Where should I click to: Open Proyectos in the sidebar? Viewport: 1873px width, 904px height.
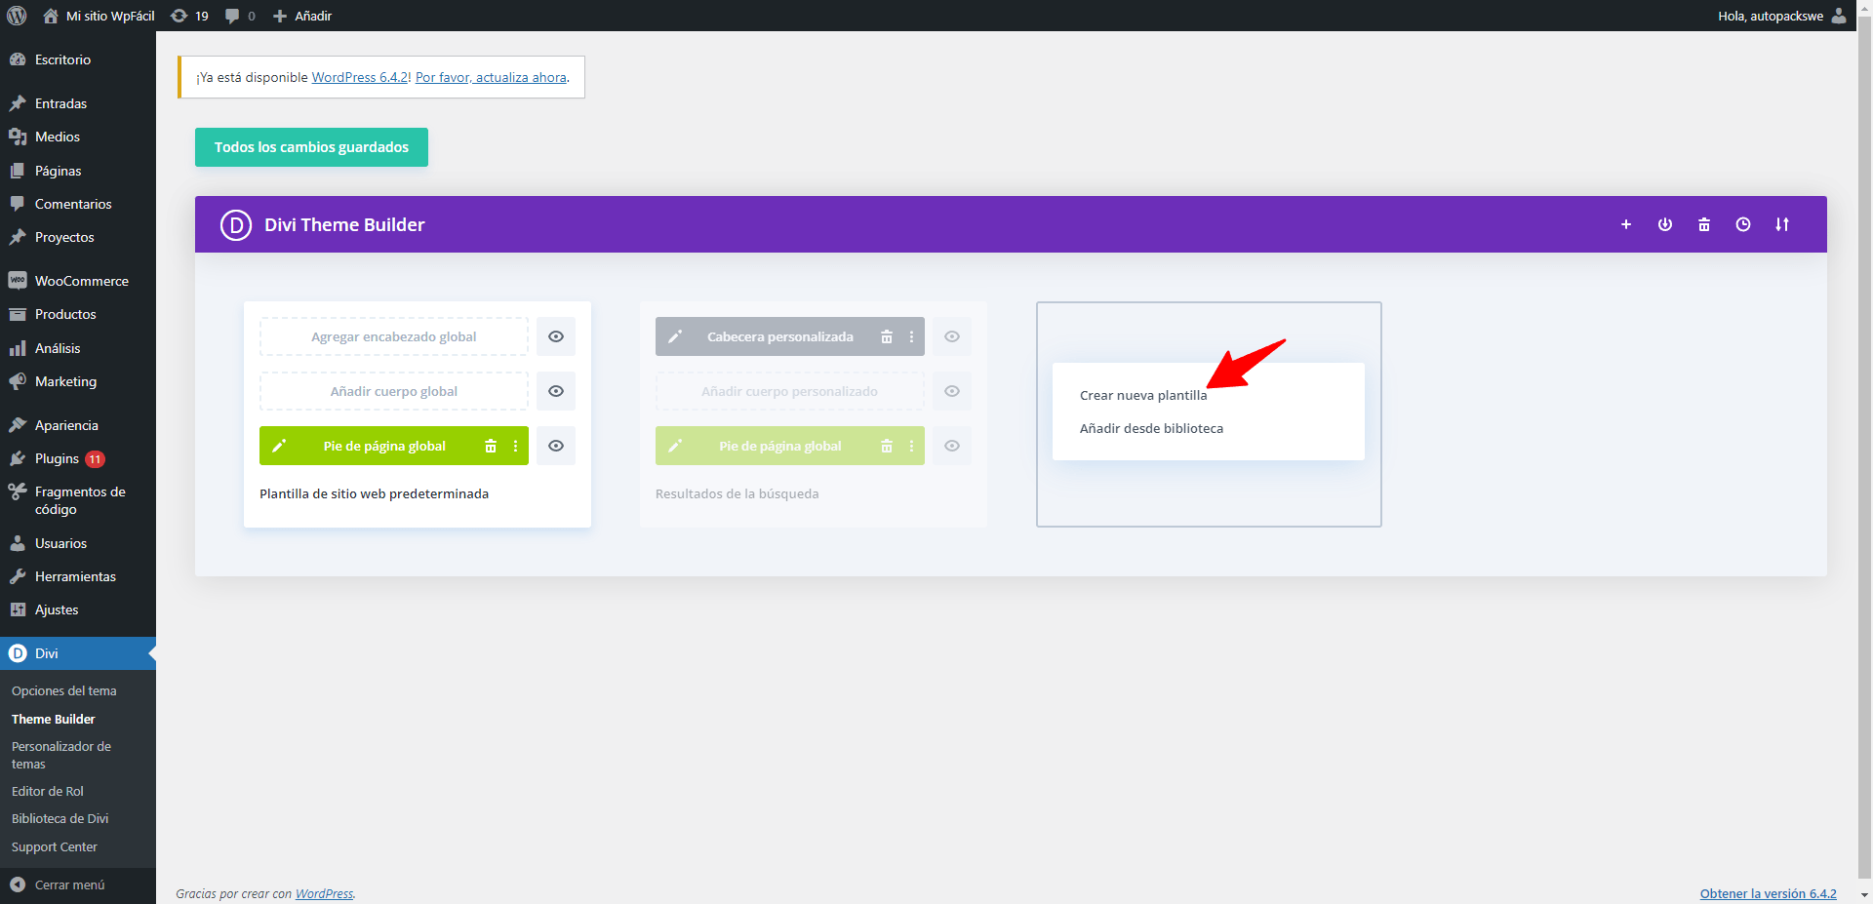click(x=78, y=237)
